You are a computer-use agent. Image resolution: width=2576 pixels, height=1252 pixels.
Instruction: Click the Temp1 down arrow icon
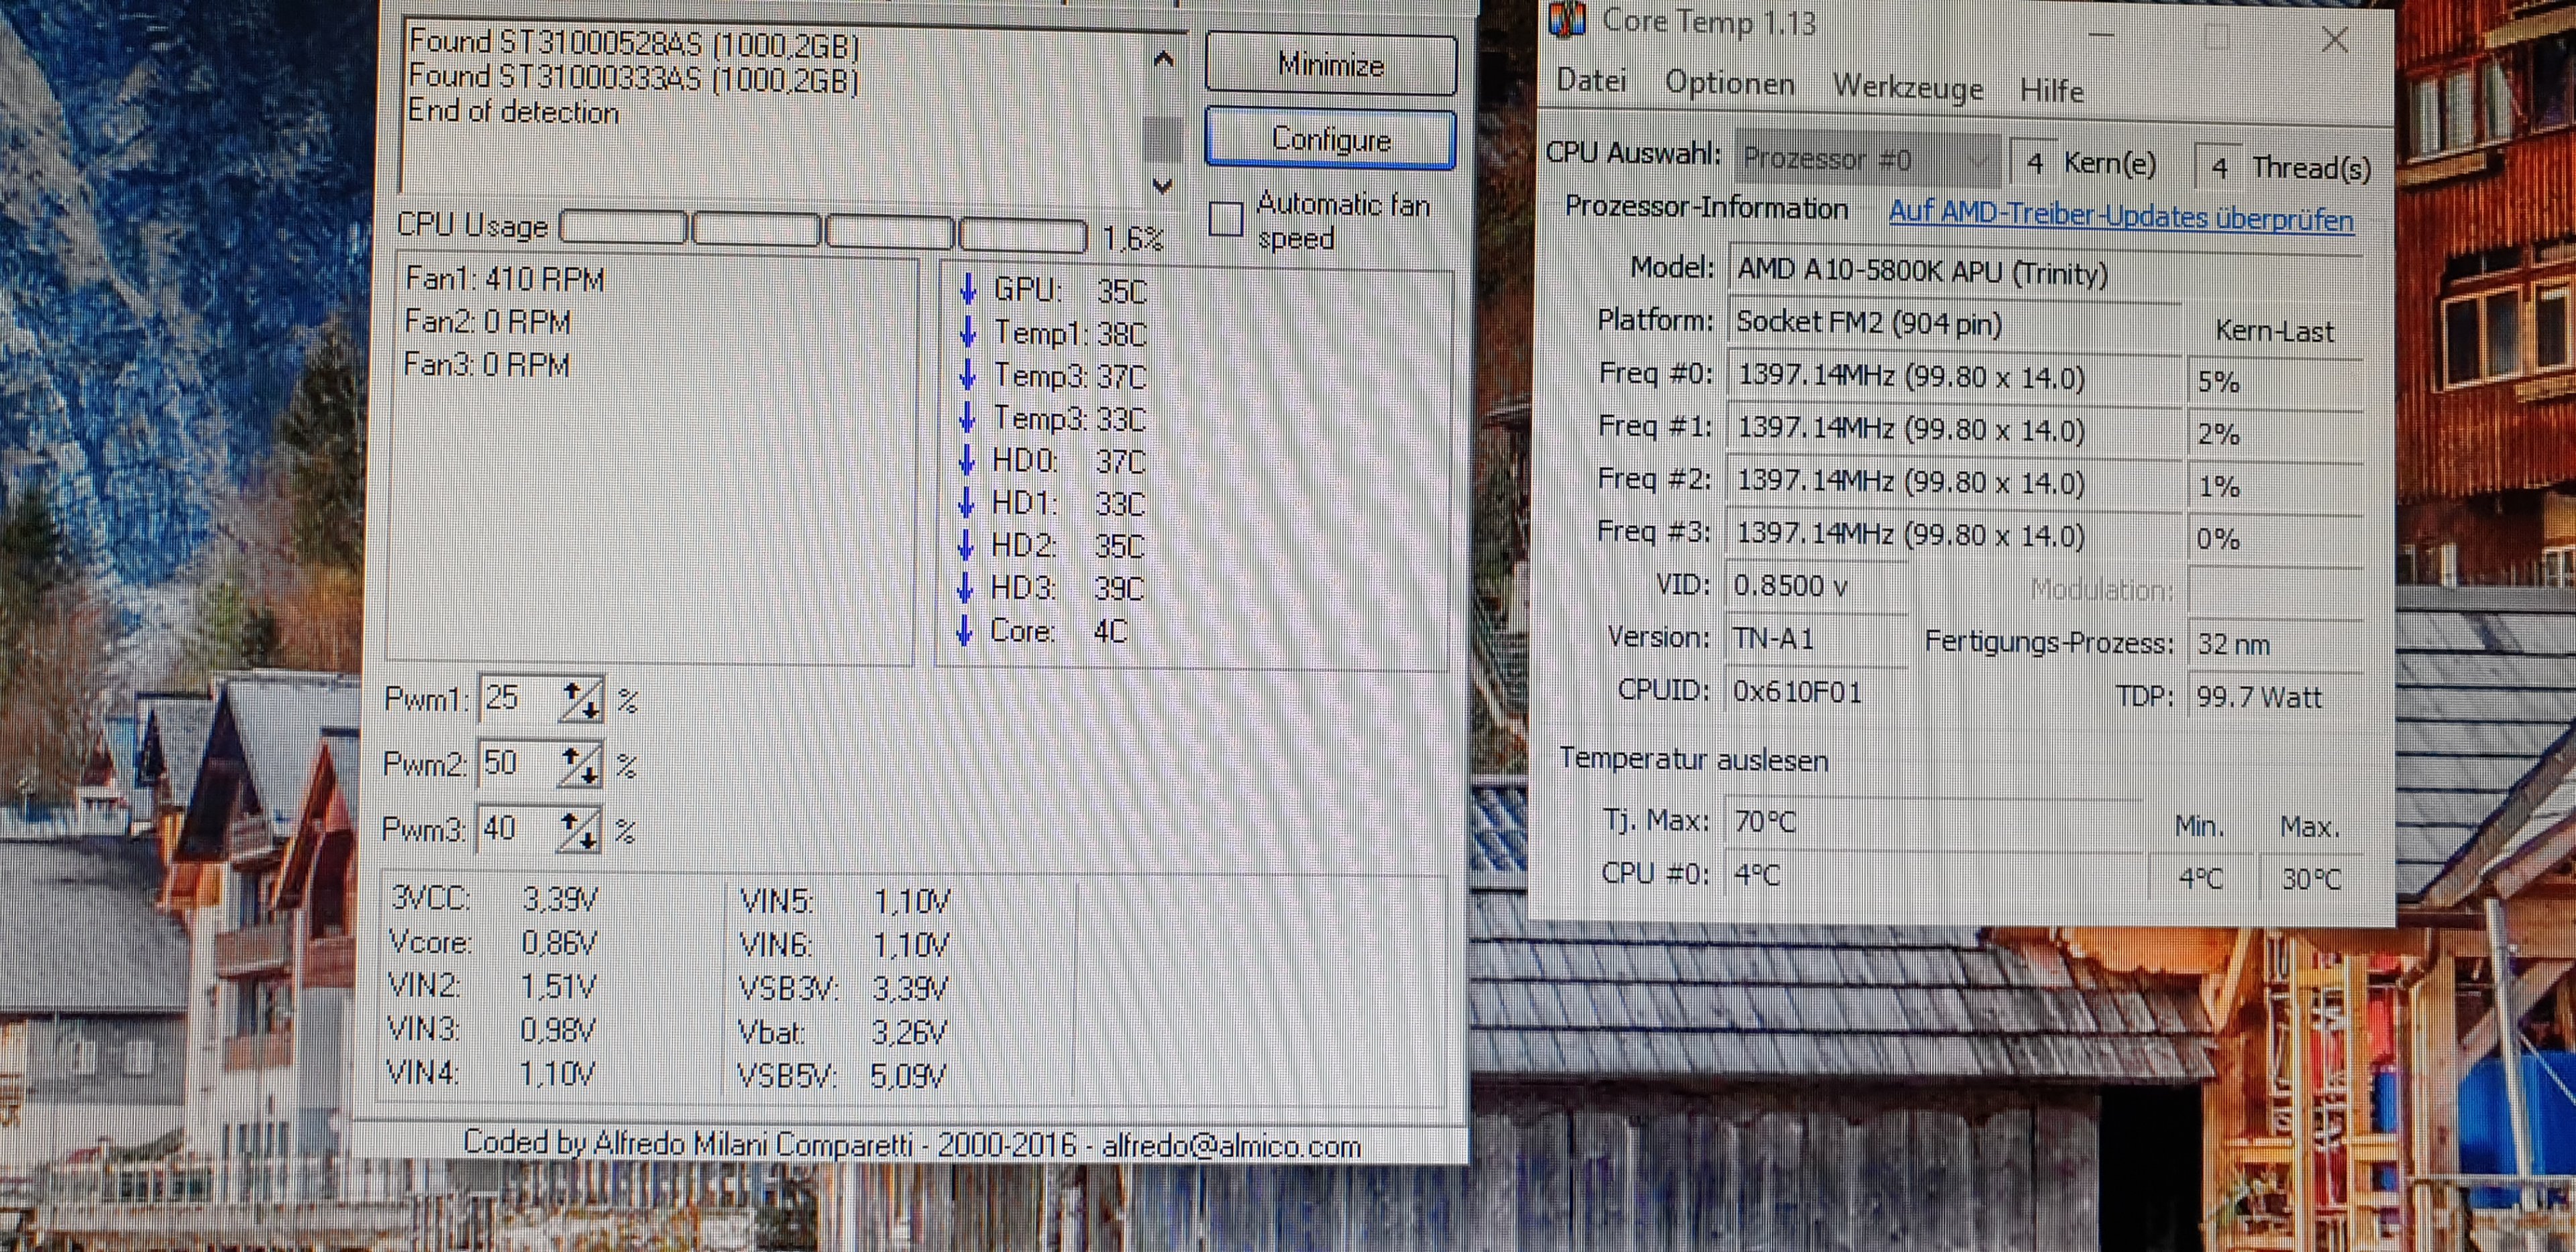coord(968,332)
